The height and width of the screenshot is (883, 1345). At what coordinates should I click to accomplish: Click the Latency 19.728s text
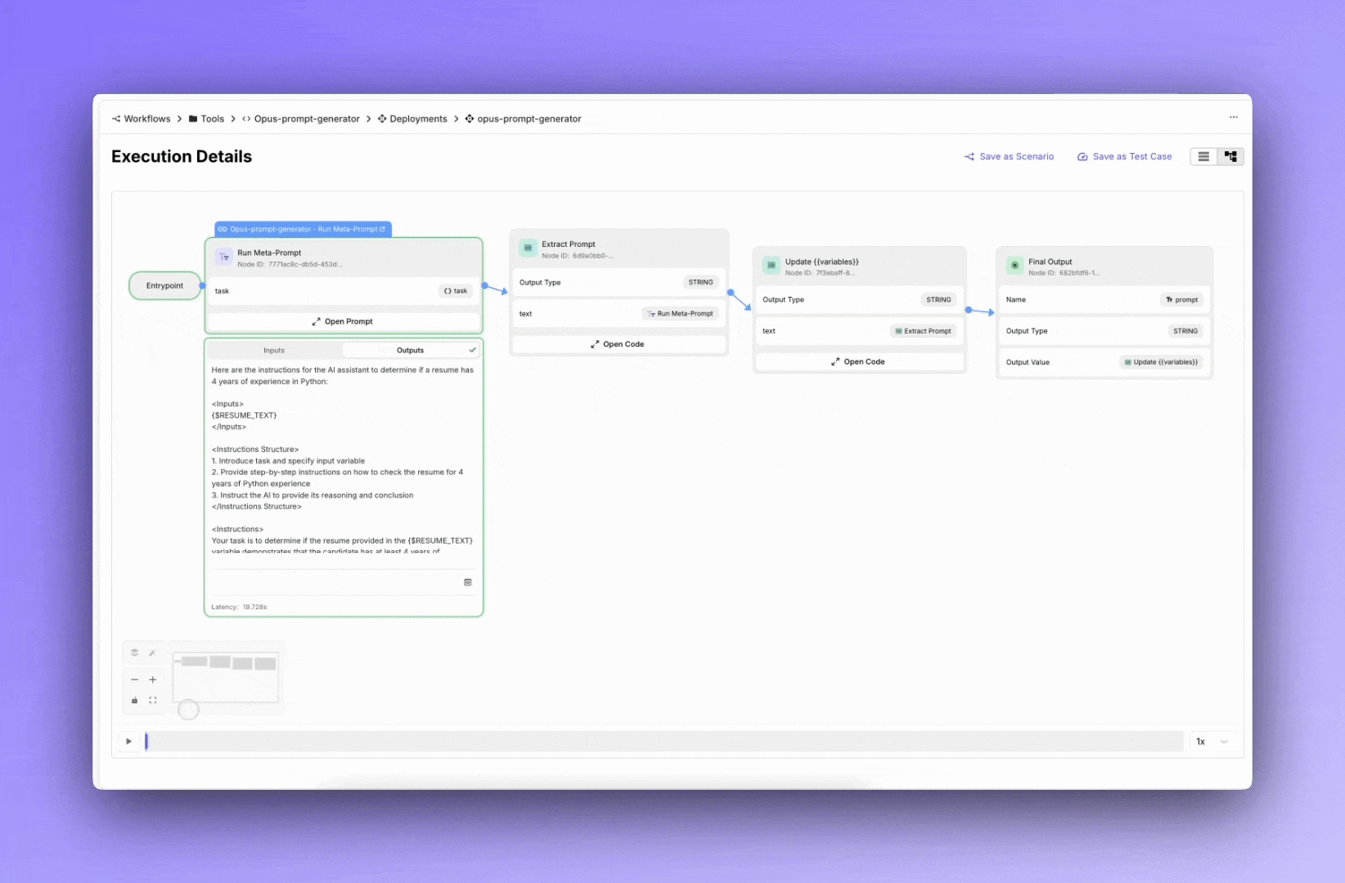[x=239, y=607]
